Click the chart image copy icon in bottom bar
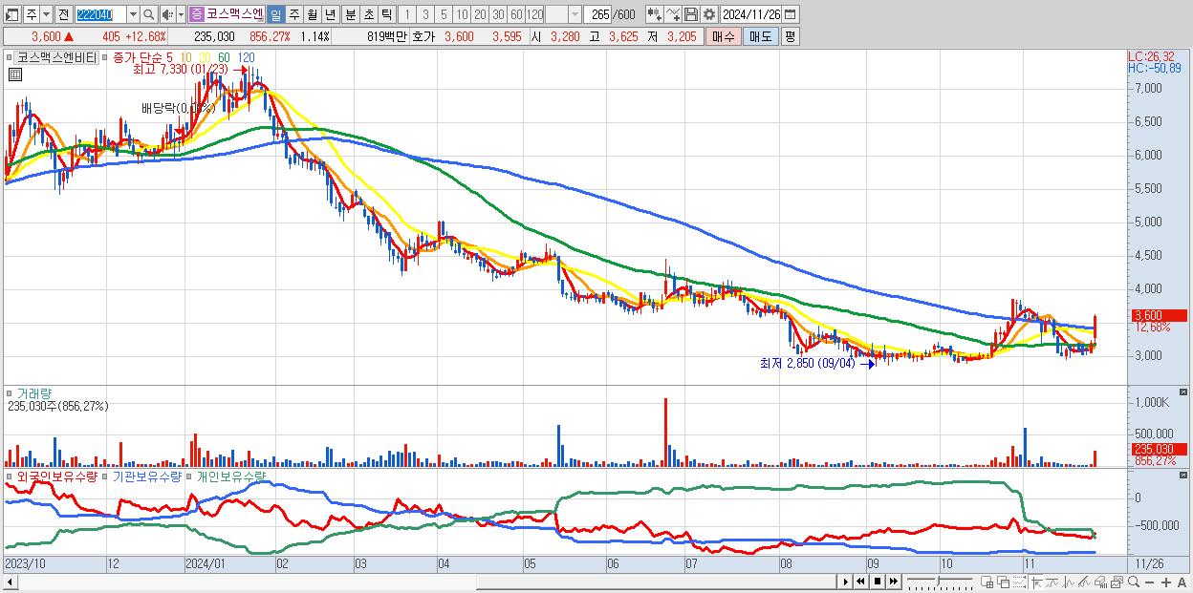Screen dimensions: 1193x593 click(x=1117, y=582)
